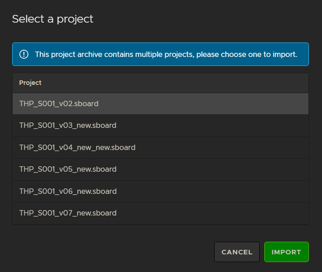Click the multiple projects notice message text
Viewport: 322px width, 272px height.
pos(166,55)
